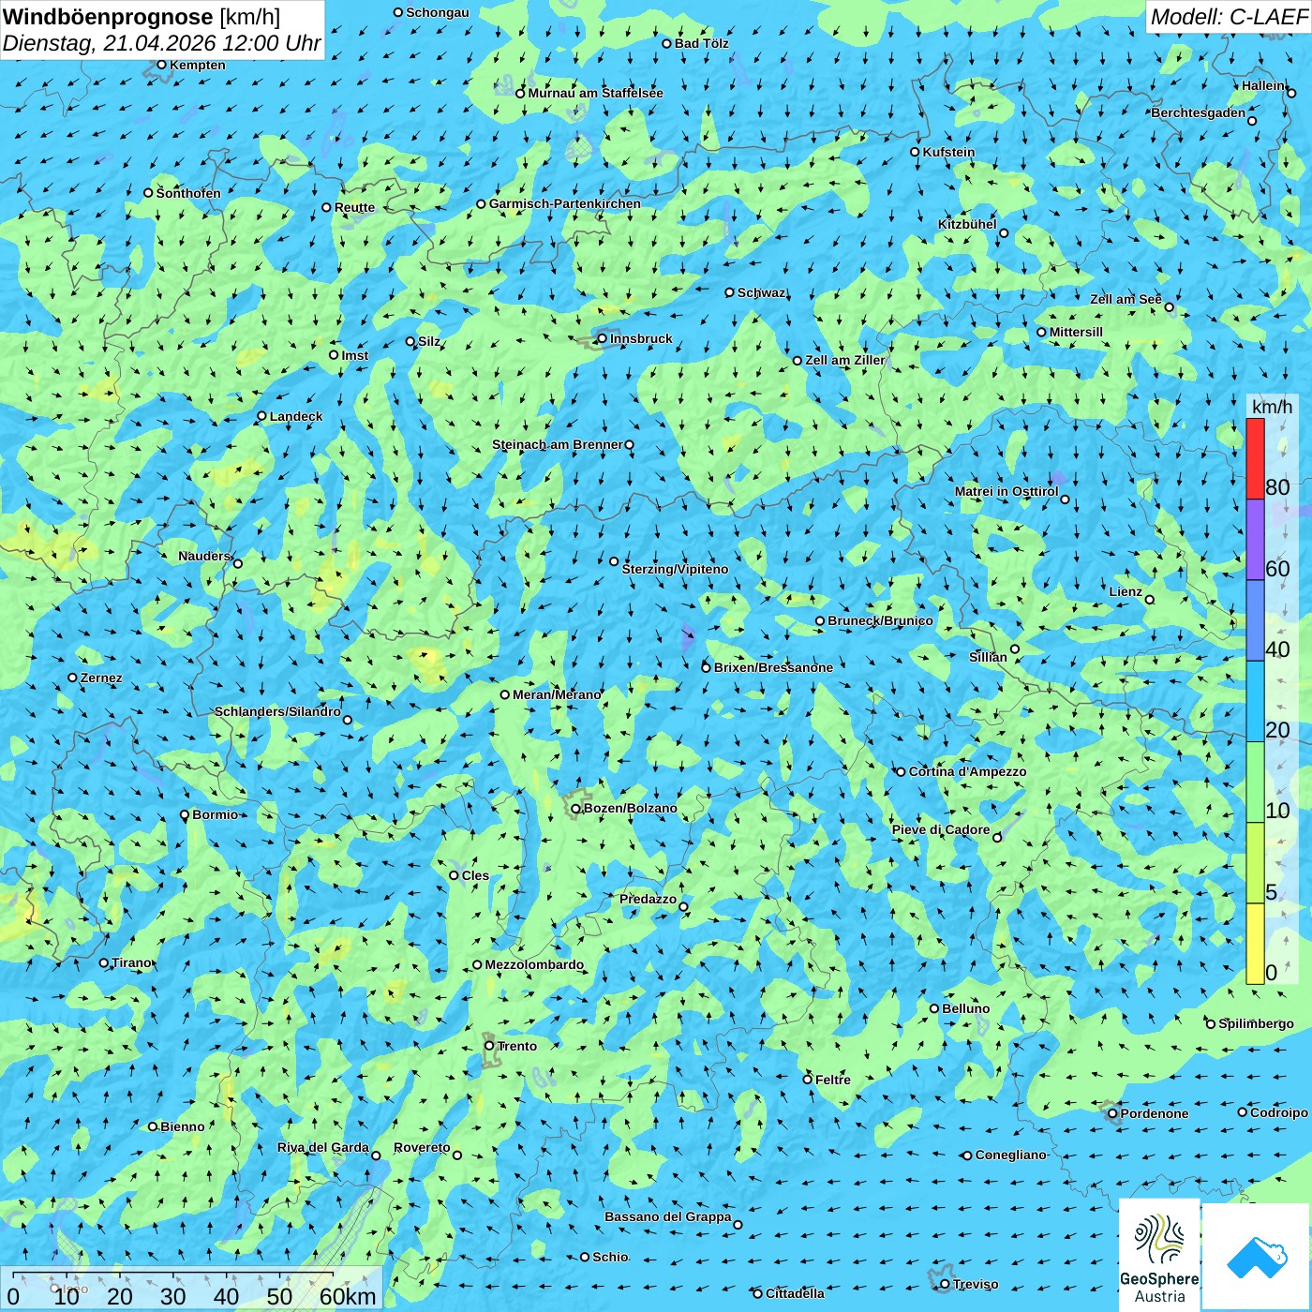The width and height of the screenshot is (1312, 1312).
Task: Click the date 'Dienstag, 21.04.2026 12:00 Uhr'
Action: click(x=161, y=43)
